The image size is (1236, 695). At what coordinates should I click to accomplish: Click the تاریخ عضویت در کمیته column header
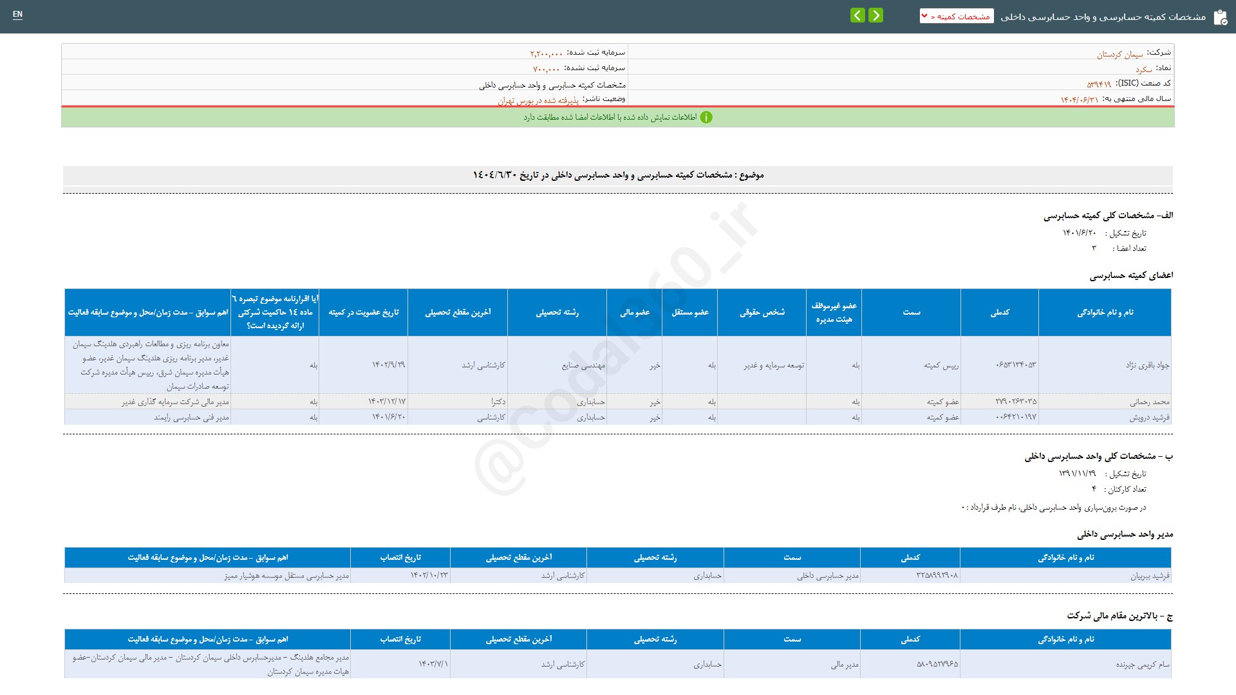[363, 312]
